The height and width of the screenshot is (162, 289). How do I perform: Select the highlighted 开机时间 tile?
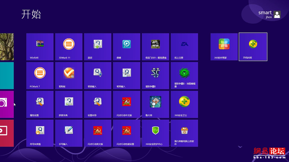(253, 47)
